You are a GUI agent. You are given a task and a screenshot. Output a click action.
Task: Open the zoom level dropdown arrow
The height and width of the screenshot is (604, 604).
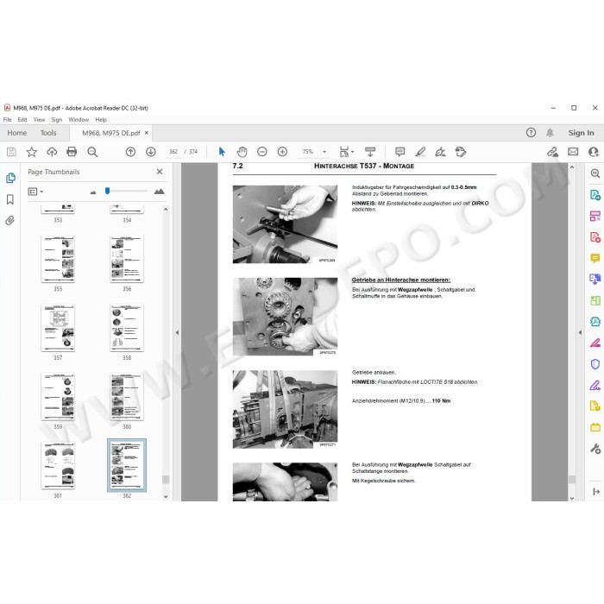pos(324,152)
